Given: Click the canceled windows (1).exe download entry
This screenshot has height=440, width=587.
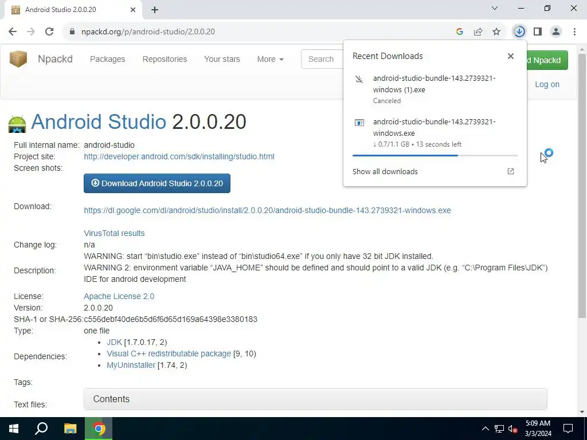Looking at the screenshot, I should coord(435,89).
